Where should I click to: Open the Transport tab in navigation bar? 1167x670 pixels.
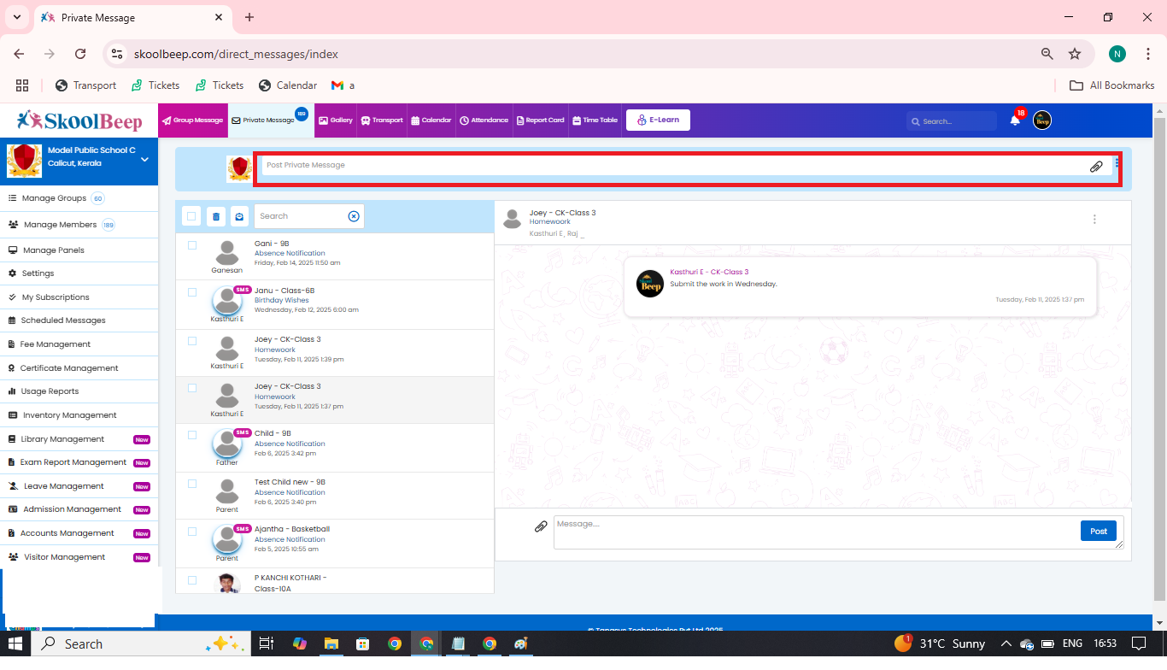382,120
